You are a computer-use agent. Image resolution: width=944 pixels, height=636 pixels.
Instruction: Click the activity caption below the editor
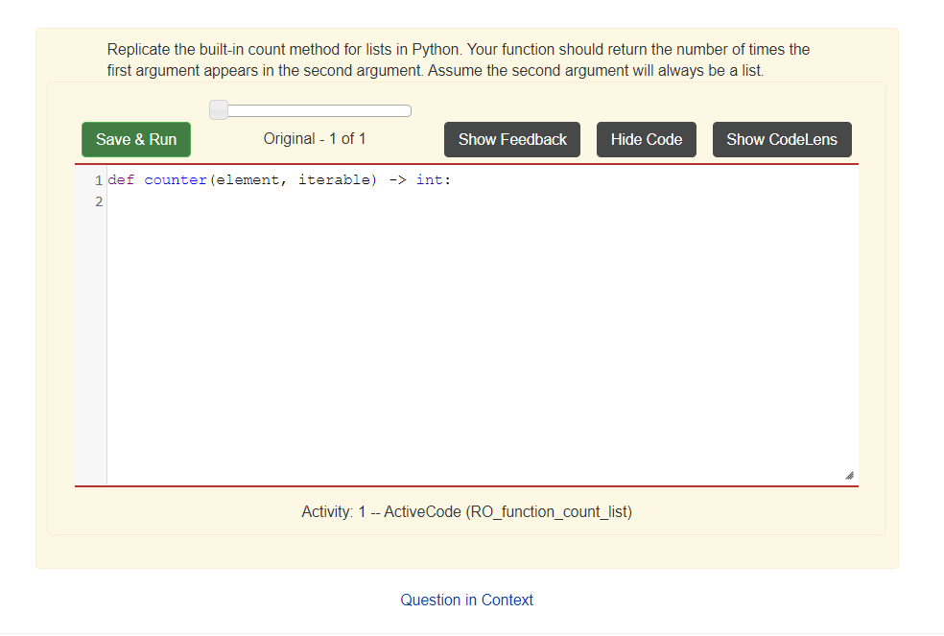click(466, 511)
